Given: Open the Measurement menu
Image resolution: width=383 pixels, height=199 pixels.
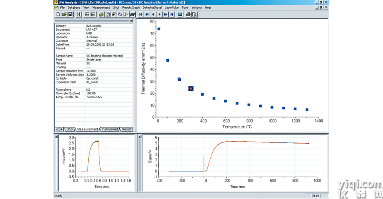Looking at the screenshot, I should [101, 8].
